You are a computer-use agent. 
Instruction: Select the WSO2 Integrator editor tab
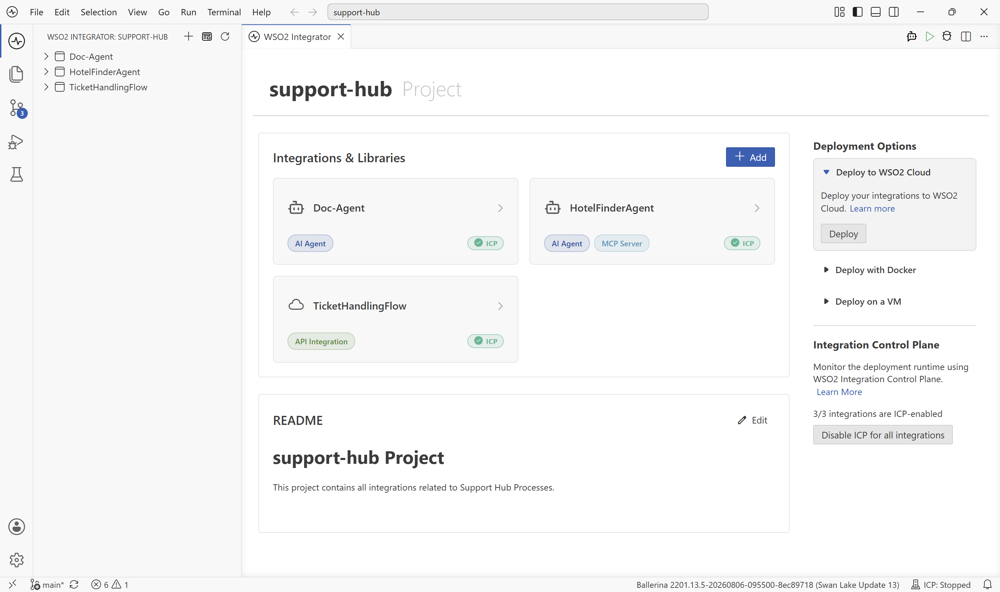(297, 37)
